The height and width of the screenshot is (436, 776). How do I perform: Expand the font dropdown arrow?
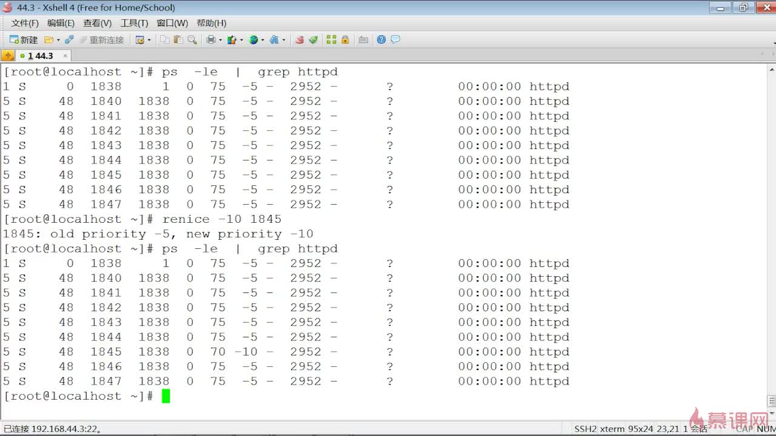pos(284,40)
